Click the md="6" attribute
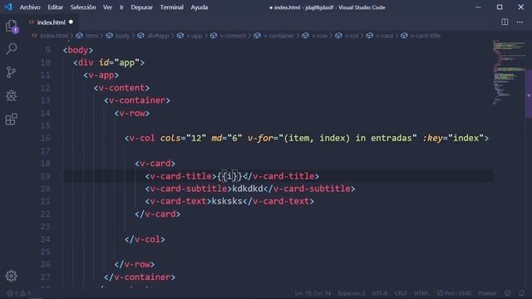 (x=227, y=138)
